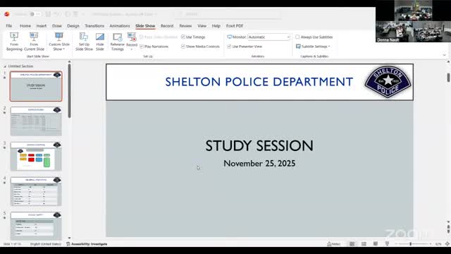This screenshot has height=254, width=451.
Task: Start slideshow From Current Slide
Action: click(34, 42)
